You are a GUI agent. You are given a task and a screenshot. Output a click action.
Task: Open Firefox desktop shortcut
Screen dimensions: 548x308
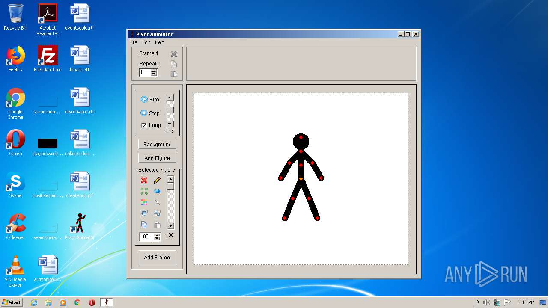coord(15,59)
